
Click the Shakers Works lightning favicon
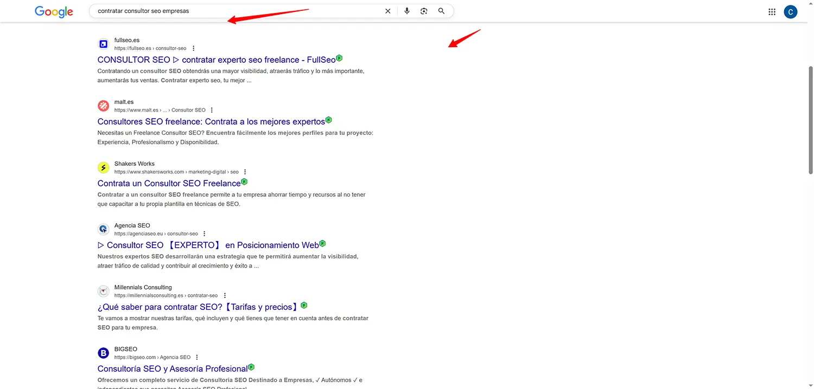coord(103,167)
